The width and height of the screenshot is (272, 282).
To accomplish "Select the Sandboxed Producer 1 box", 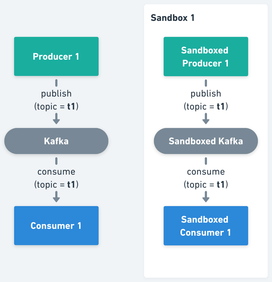I will [206, 56].
